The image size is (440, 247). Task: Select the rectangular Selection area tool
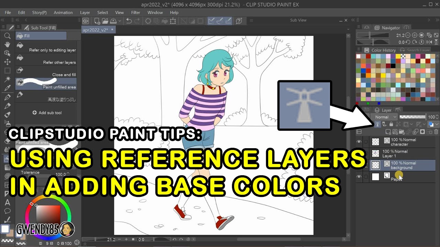7,71
